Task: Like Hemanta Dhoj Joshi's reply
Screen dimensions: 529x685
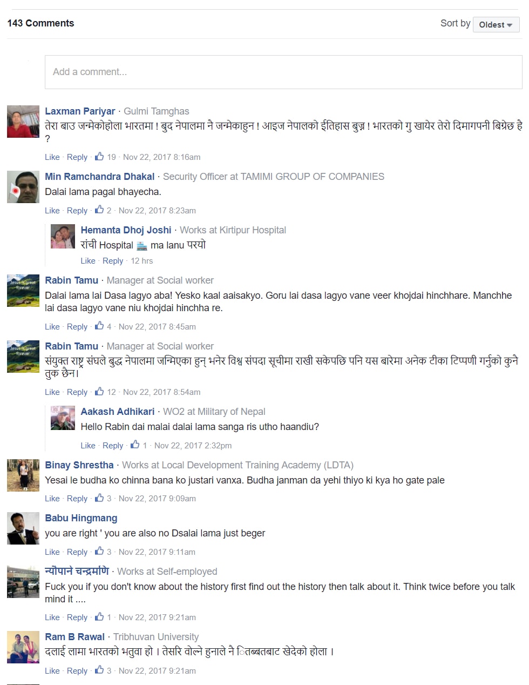Action: (88, 261)
